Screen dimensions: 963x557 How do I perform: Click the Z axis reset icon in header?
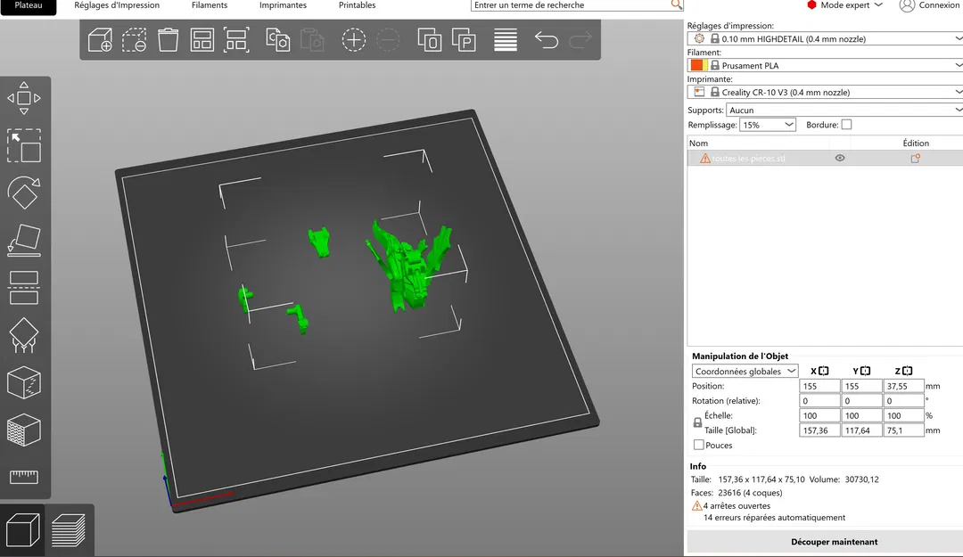(x=907, y=371)
